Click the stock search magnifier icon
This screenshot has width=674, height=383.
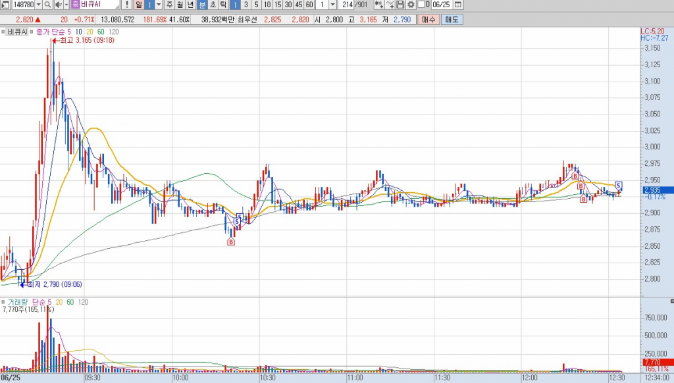coord(49,5)
